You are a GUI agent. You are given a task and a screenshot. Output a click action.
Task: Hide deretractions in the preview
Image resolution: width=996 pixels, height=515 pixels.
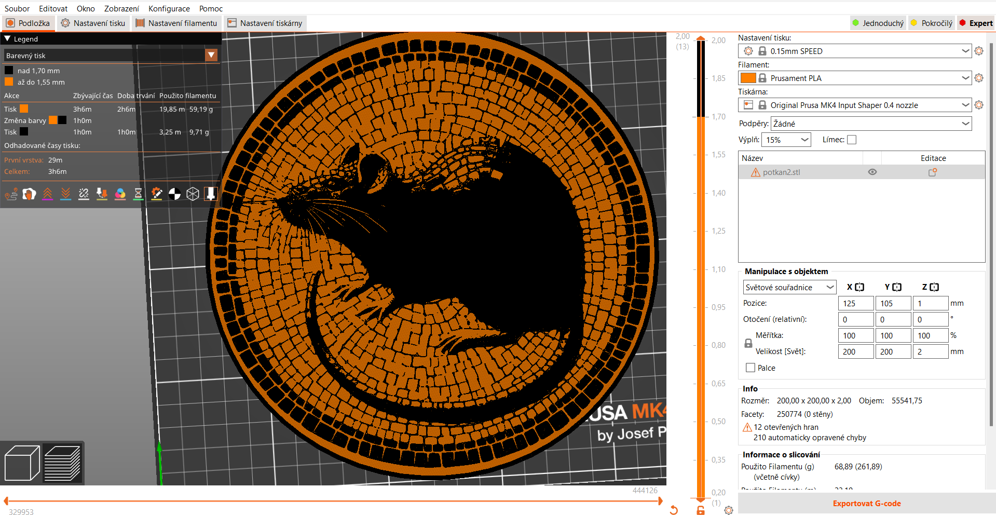[x=65, y=194]
